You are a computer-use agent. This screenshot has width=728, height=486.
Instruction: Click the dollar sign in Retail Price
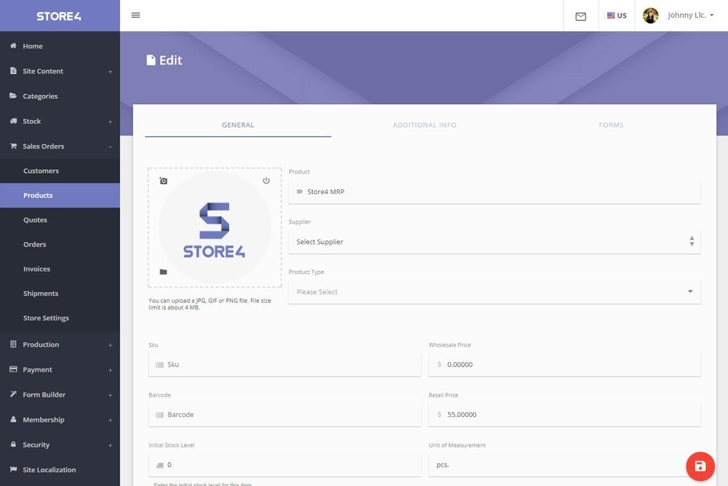(x=439, y=414)
